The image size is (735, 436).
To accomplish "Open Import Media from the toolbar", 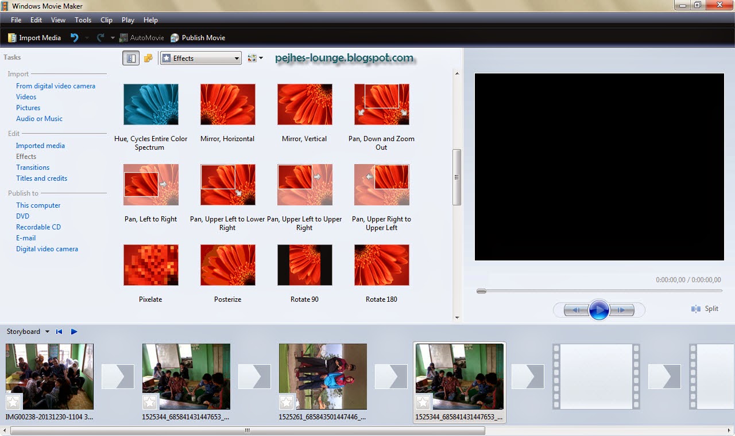I will tap(34, 37).
